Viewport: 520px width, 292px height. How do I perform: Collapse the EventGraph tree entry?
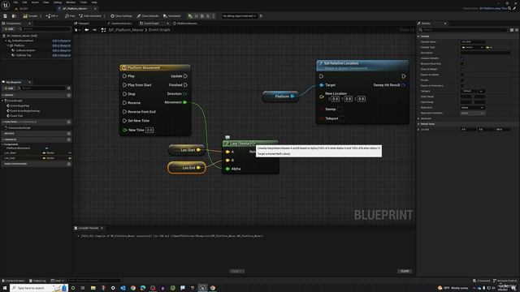pyautogui.click(x=3, y=101)
